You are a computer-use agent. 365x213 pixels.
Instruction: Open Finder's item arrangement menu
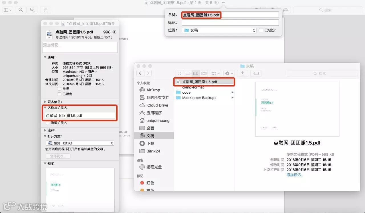tap(216, 73)
